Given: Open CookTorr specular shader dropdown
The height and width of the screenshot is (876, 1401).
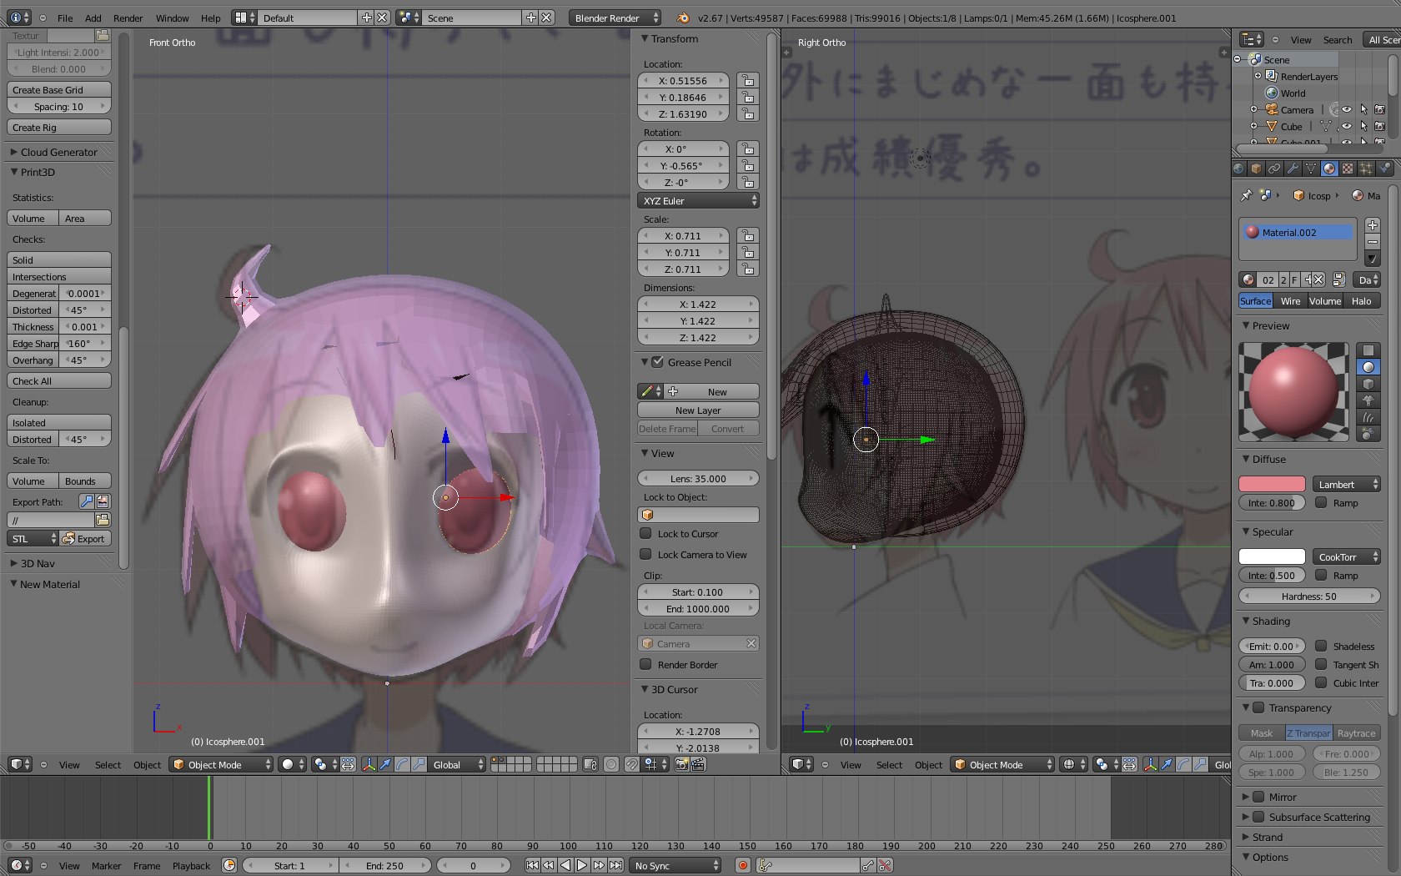Looking at the screenshot, I should pyautogui.click(x=1347, y=556).
